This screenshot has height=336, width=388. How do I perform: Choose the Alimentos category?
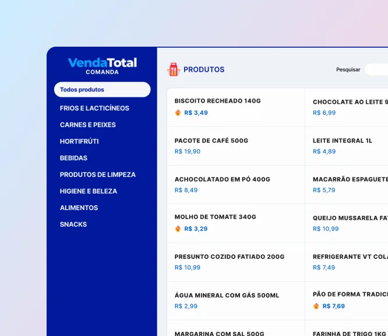[x=79, y=208]
